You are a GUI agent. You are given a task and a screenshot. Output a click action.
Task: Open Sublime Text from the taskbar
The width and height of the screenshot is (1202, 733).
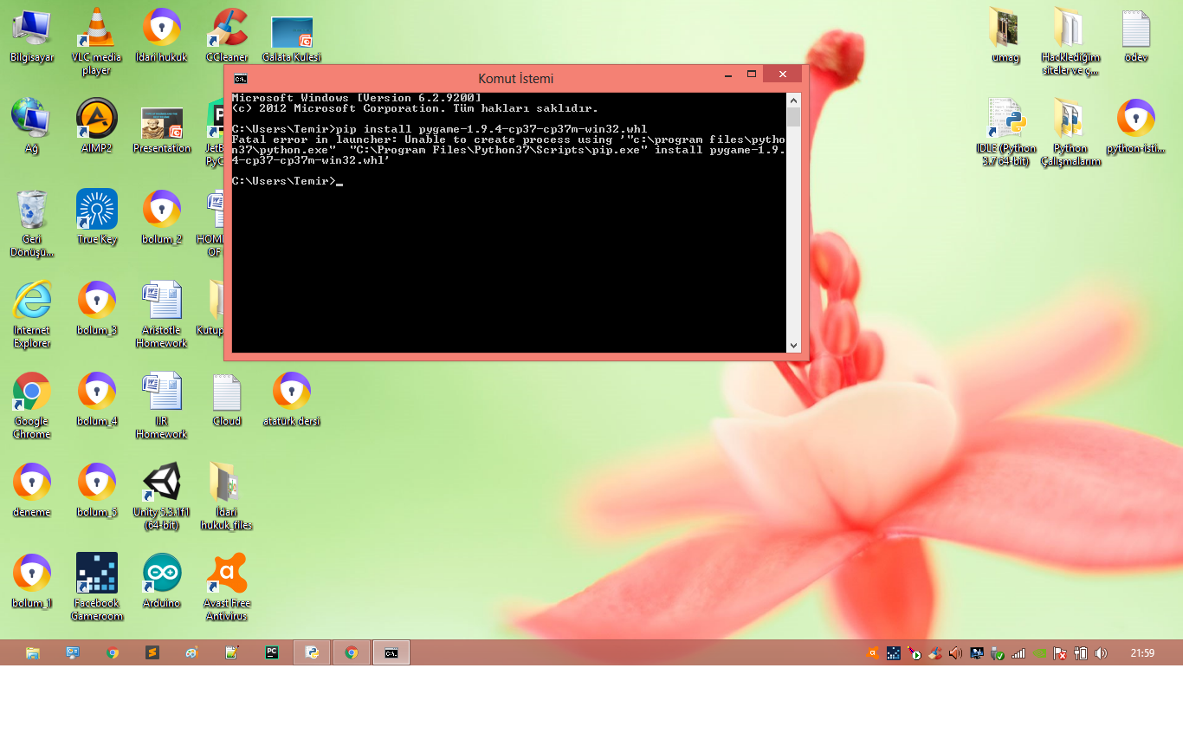(152, 653)
